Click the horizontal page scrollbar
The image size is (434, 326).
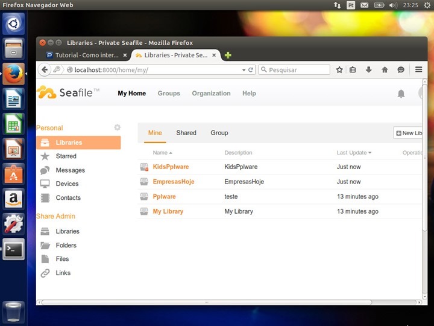206,302
